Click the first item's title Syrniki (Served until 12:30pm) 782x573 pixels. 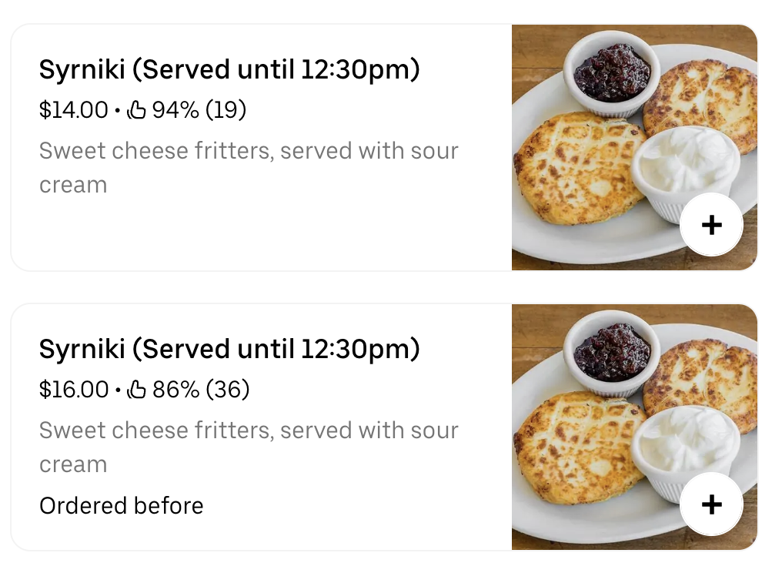(x=229, y=69)
